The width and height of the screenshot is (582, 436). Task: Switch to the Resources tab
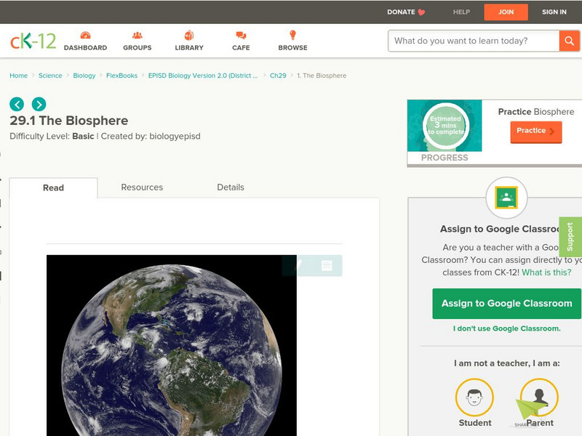pyautogui.click(x=141, y=187)
